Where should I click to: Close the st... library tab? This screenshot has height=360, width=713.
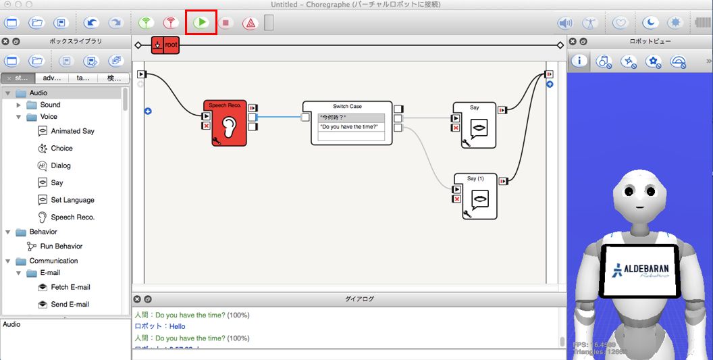click(x=9, y=78)
